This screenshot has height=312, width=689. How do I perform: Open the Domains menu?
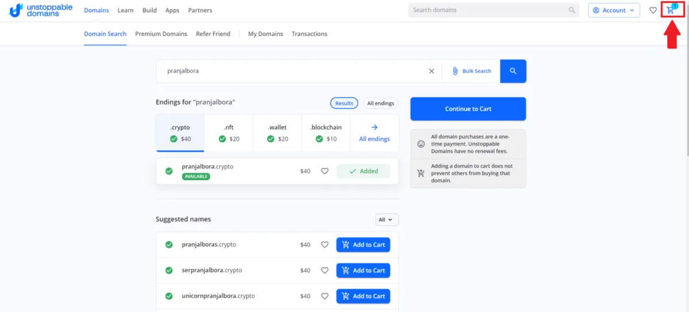tap(96, 10)
